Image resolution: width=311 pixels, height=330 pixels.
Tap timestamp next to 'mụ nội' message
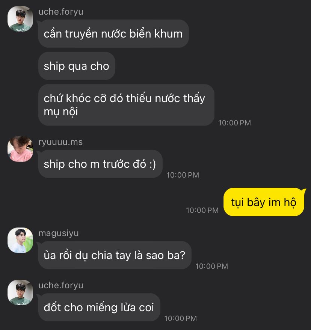pos(235,123)
